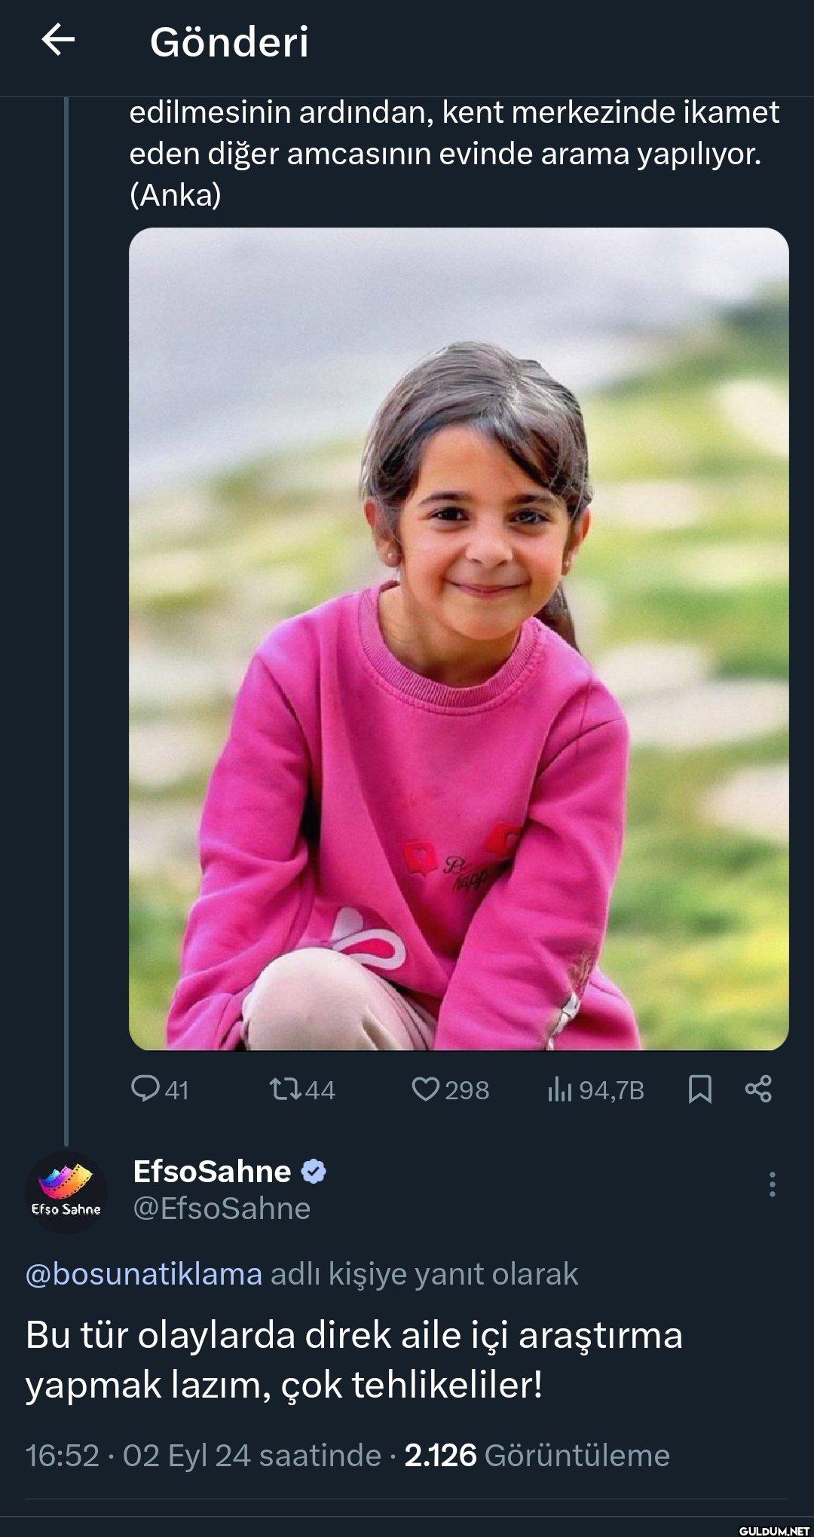Open the 2.126 Görüntüleme view count
Viewport: 814px width, 1537px height.
(537, 1456)
